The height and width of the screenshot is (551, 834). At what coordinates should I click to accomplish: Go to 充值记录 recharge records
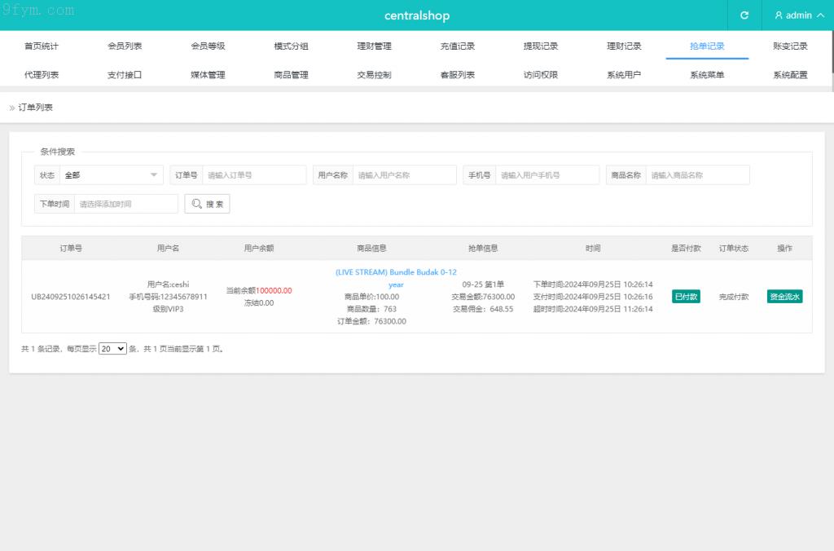pos(458,46)
